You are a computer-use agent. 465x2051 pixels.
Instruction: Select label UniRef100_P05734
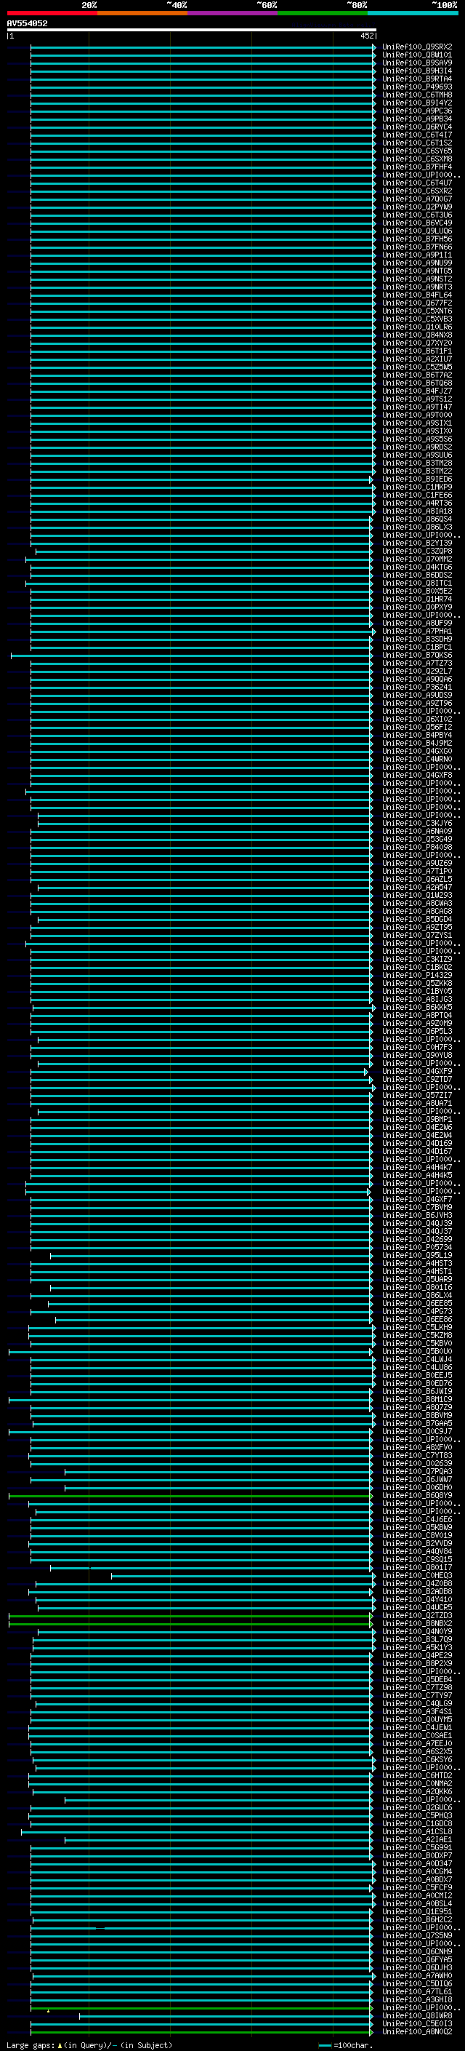click(417, 1248)
